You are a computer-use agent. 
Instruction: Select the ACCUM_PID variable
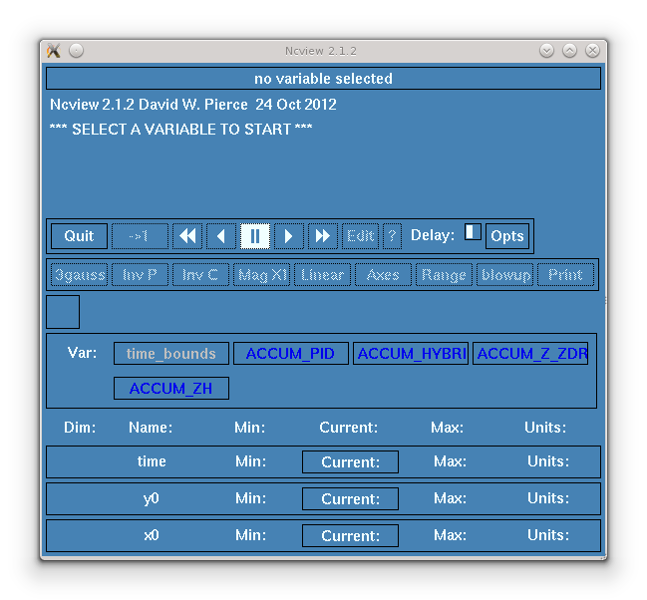[x=290, y=354]
